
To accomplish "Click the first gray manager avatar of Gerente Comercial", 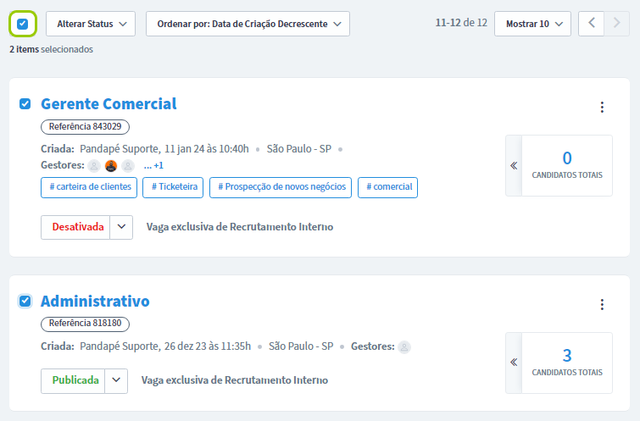I will click(x=94, y=166).
